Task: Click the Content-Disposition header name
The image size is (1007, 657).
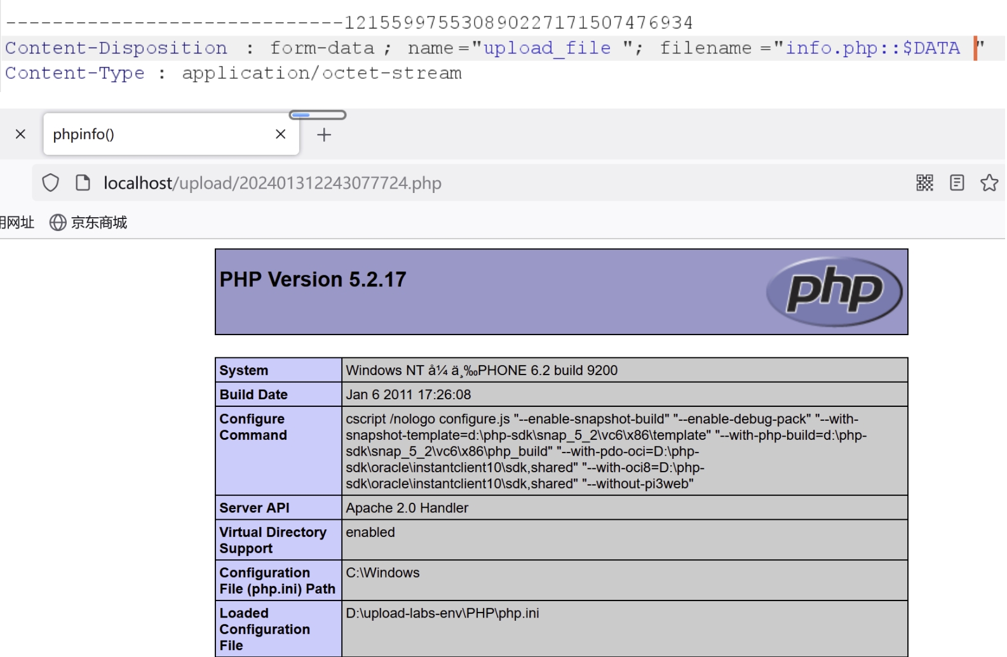Action: click(116, 48)
